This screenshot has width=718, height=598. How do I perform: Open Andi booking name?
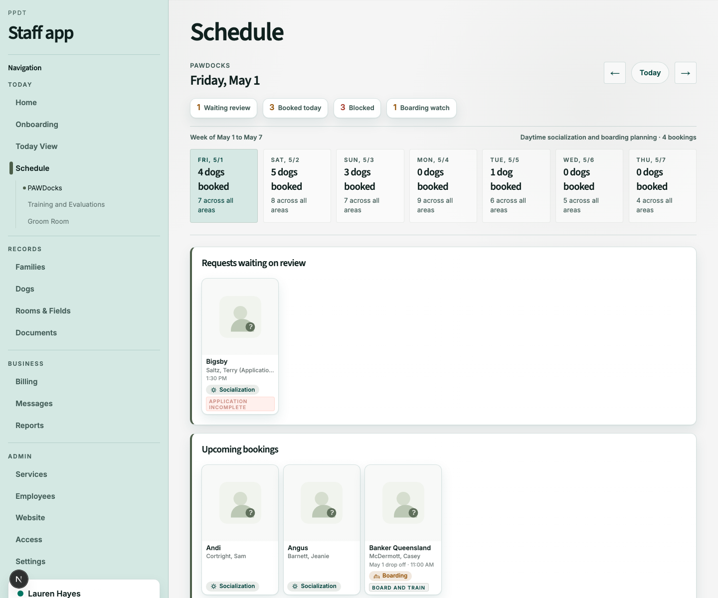(x=213, y=548)
